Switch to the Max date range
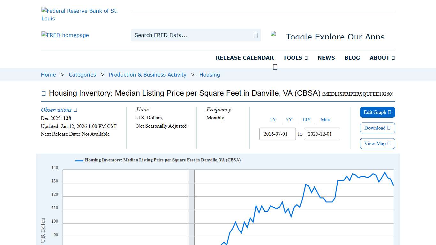The height and width of the screenshot is (245, 436). [325, 120]
